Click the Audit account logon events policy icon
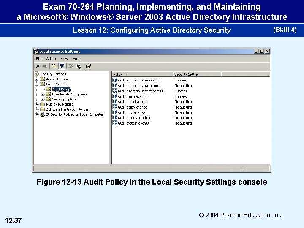304x228 pixels. click(x=115, y=80)
